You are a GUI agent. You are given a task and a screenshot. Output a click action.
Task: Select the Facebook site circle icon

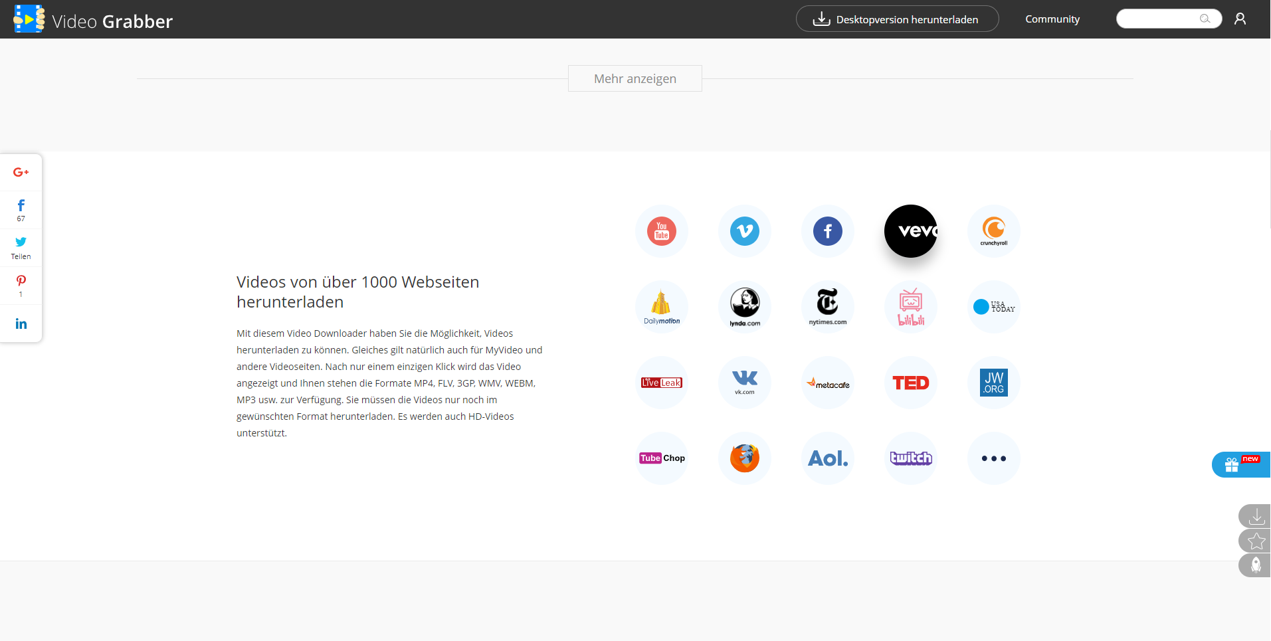pyautogui.click(x=828, y=231)
